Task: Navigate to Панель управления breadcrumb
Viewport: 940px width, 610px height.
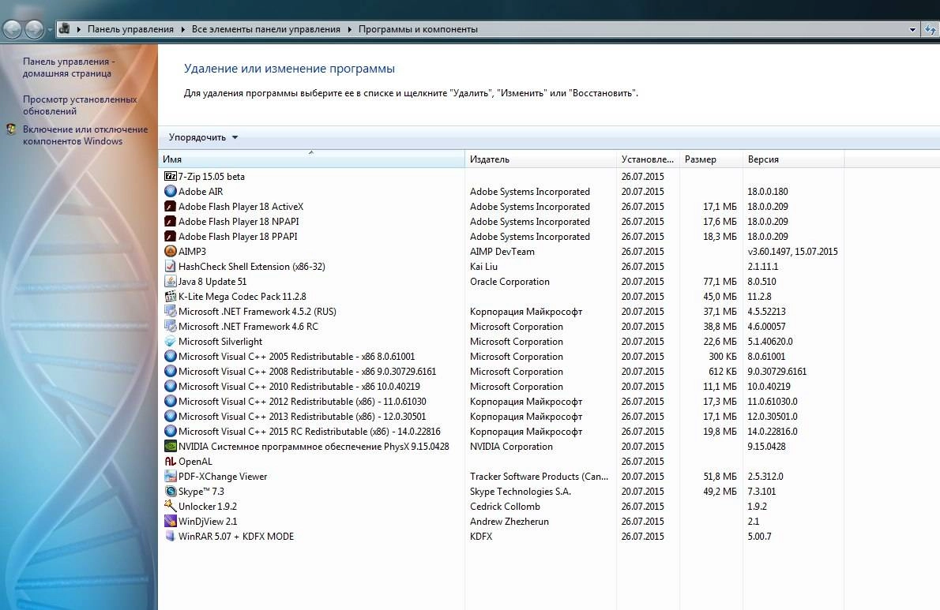Action: (130, 29)
